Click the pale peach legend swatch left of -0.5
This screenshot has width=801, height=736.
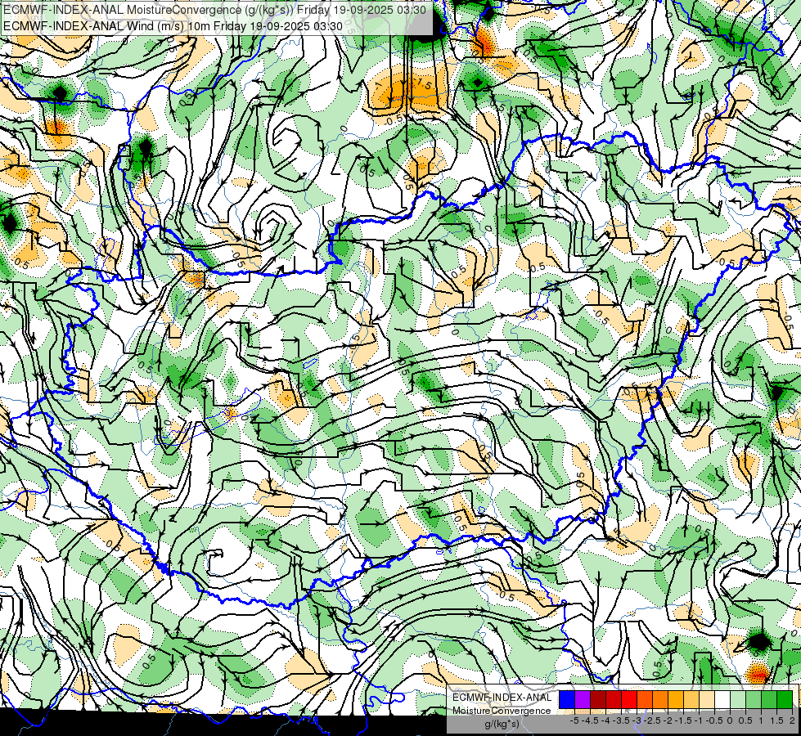point(707,699)
